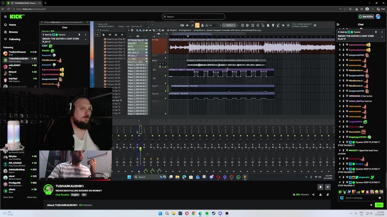Share the stream with share icon
Viewport: 387px width, 217px height.
point(313,195)
